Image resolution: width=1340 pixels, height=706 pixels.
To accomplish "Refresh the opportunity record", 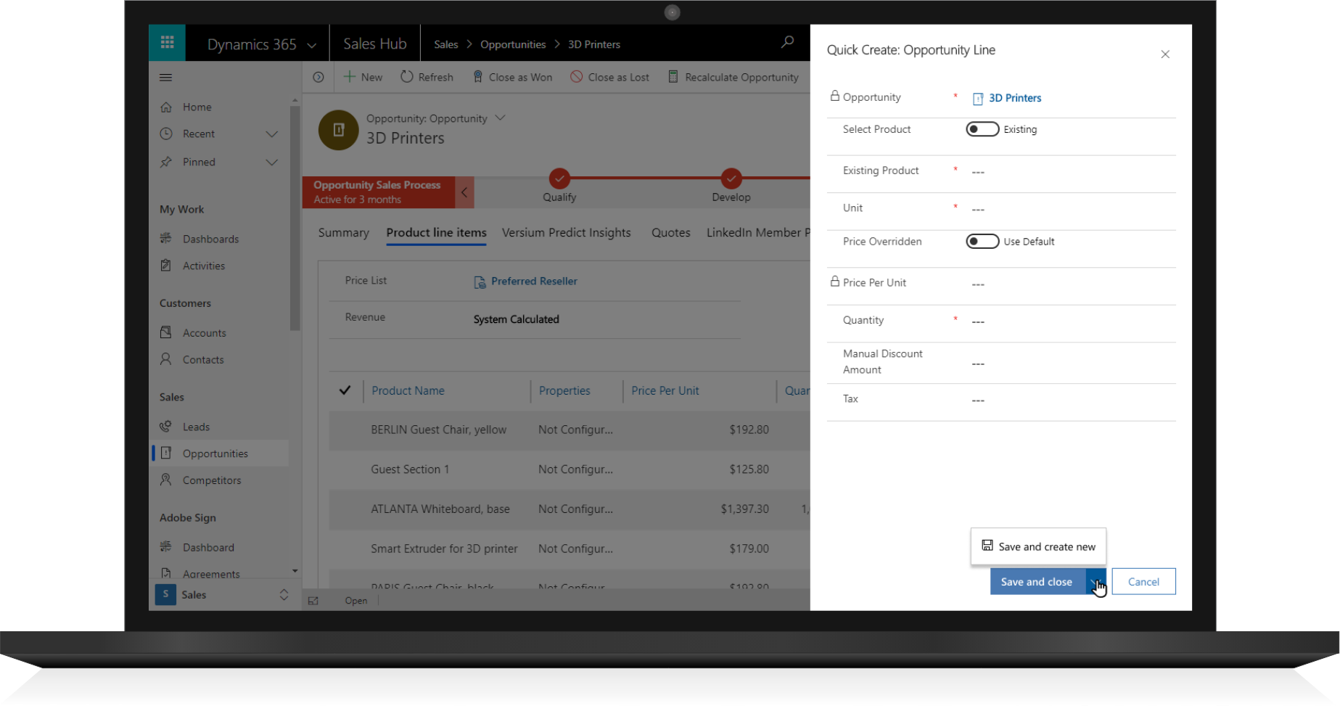I will coord(427,76).
